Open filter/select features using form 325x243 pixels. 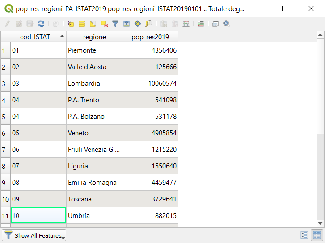point(115,24)
